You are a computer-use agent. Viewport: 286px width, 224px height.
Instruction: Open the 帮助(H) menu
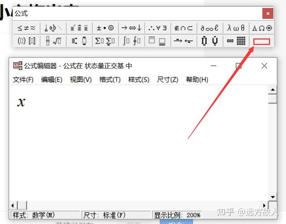(197, 80)
